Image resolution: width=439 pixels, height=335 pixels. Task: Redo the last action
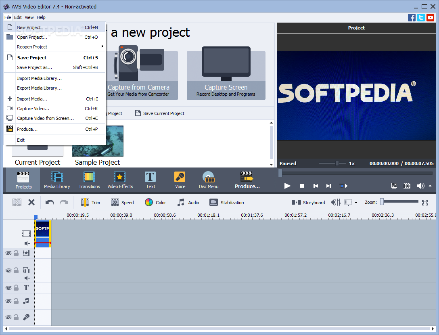pos(64,202)
